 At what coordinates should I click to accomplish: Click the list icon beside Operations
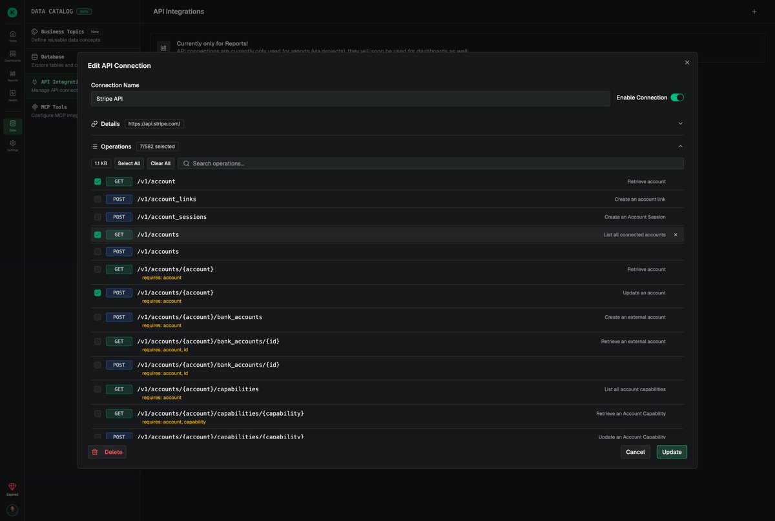pyautogui.click(x=94, y=147)
